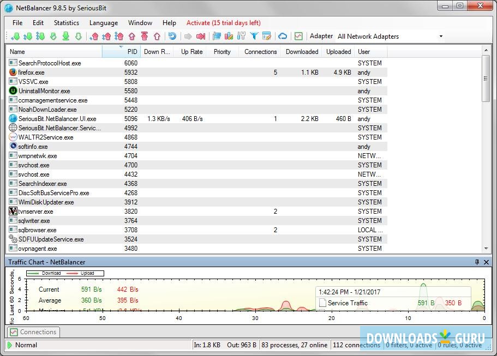
Task: Click the In: 1.8 KB status entry
Action: pos(207,345)
